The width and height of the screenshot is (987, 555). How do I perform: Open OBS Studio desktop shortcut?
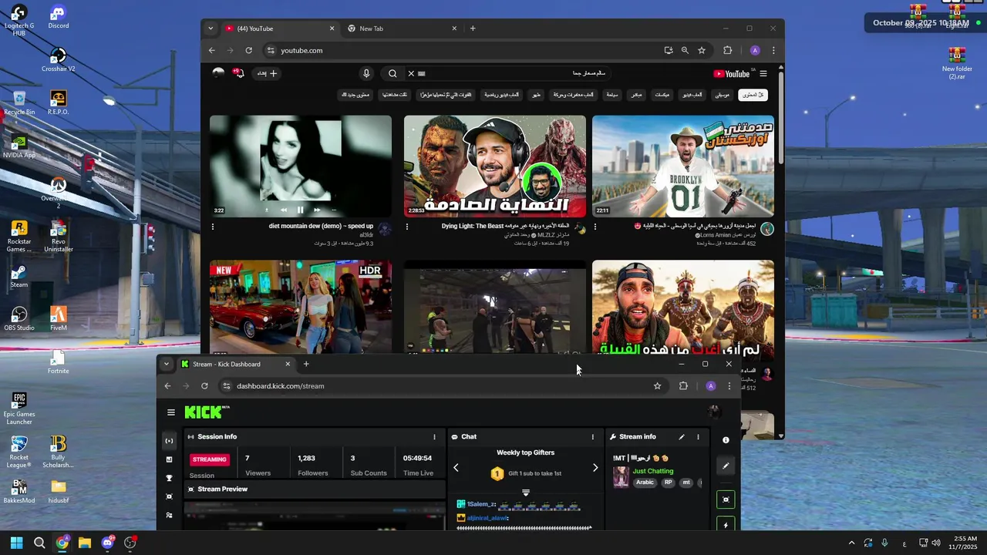point(19,318)
